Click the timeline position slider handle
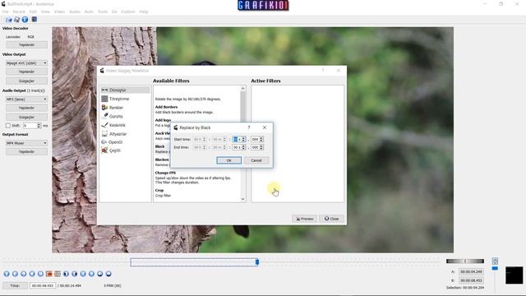This screenshot has height=296, width=526. (257, 261)
